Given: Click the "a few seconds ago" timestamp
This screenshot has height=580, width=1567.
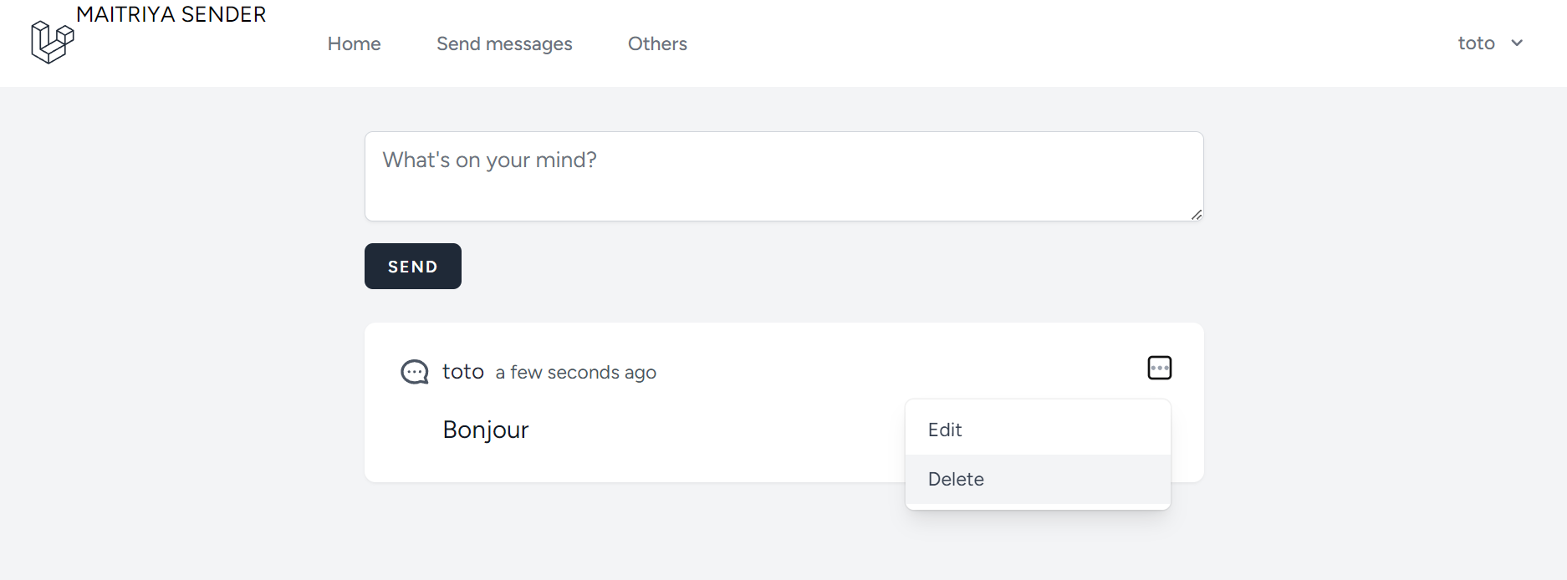Looking at the screenshot, I should 575,373.
